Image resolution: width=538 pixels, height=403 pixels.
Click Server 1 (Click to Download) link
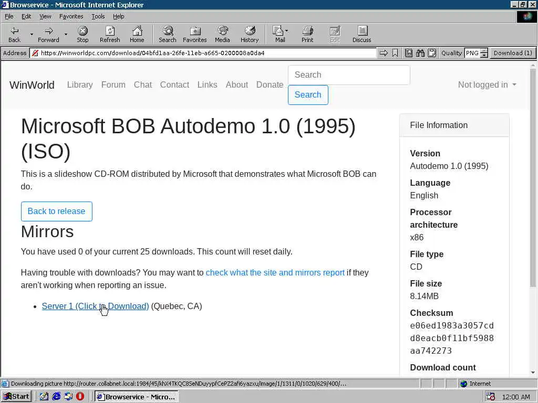(x=95, y=306)
